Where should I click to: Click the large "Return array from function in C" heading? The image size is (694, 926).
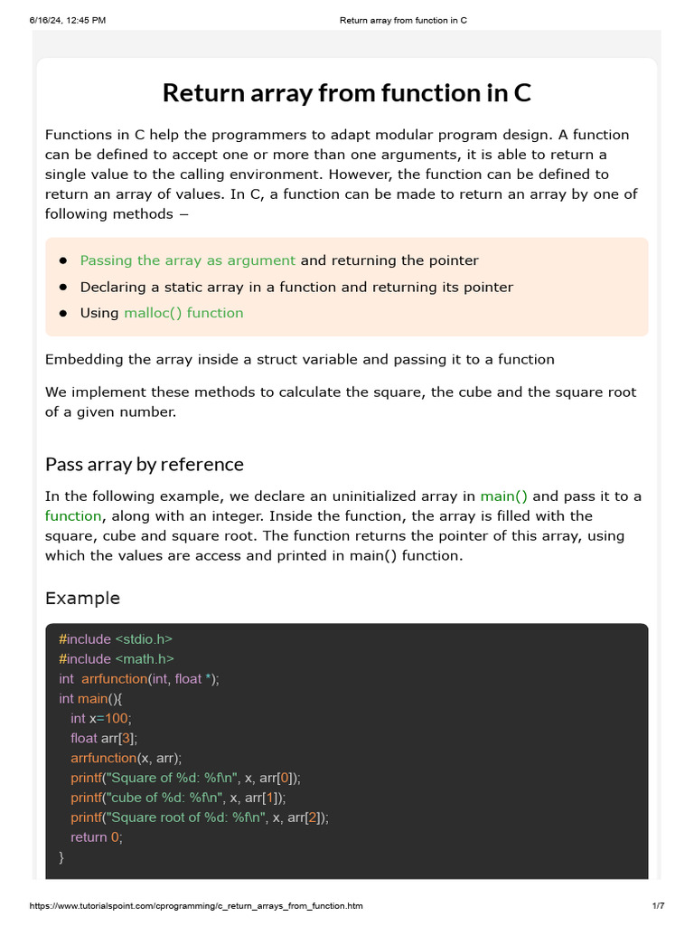point(346,93)
